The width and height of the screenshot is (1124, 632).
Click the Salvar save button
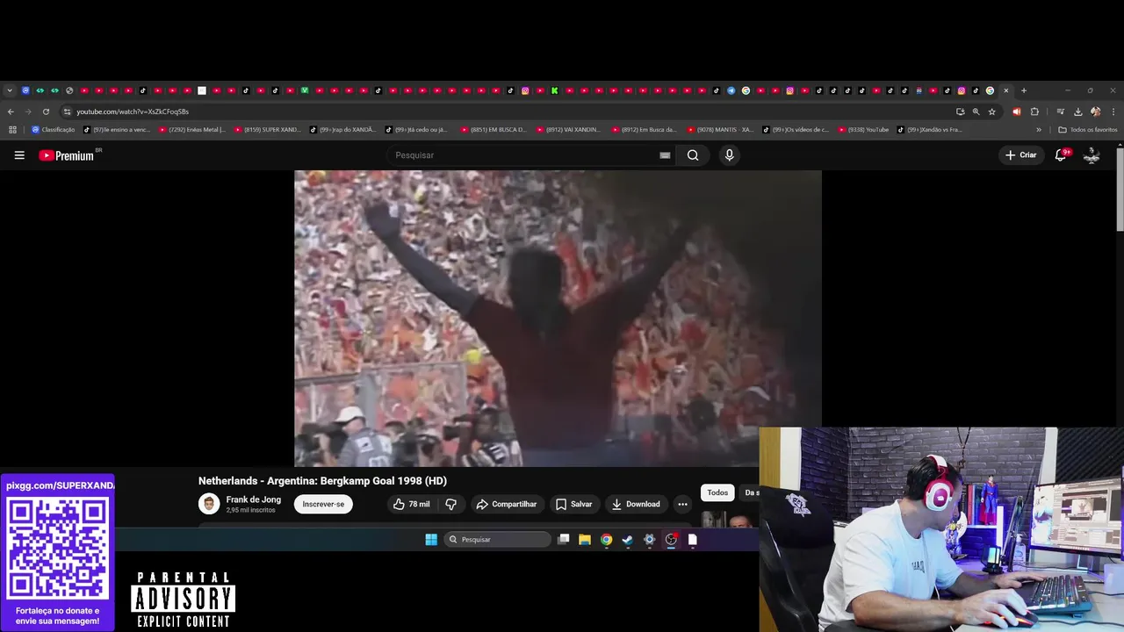573,504
